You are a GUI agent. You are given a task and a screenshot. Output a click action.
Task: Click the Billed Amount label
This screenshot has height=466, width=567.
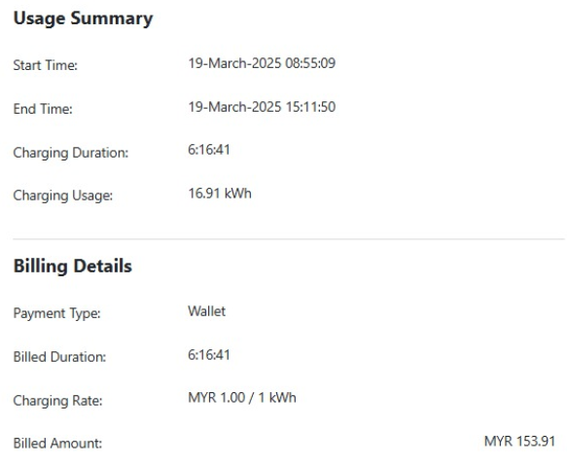pos(57,444)
